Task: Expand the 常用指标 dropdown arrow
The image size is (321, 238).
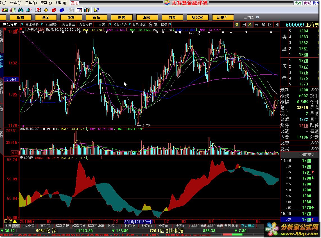Action: pos(170,24)
